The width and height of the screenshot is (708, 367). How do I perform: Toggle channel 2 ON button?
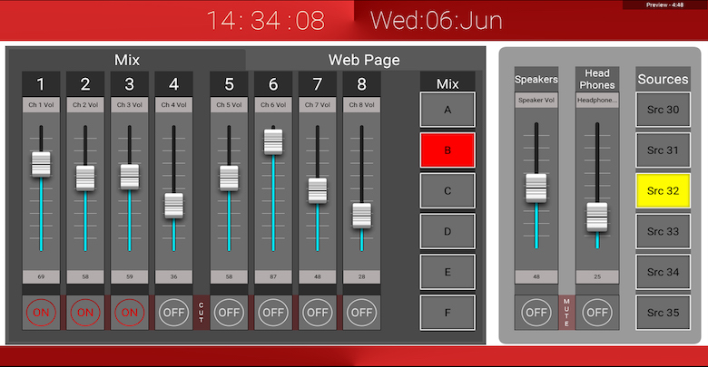85,313
